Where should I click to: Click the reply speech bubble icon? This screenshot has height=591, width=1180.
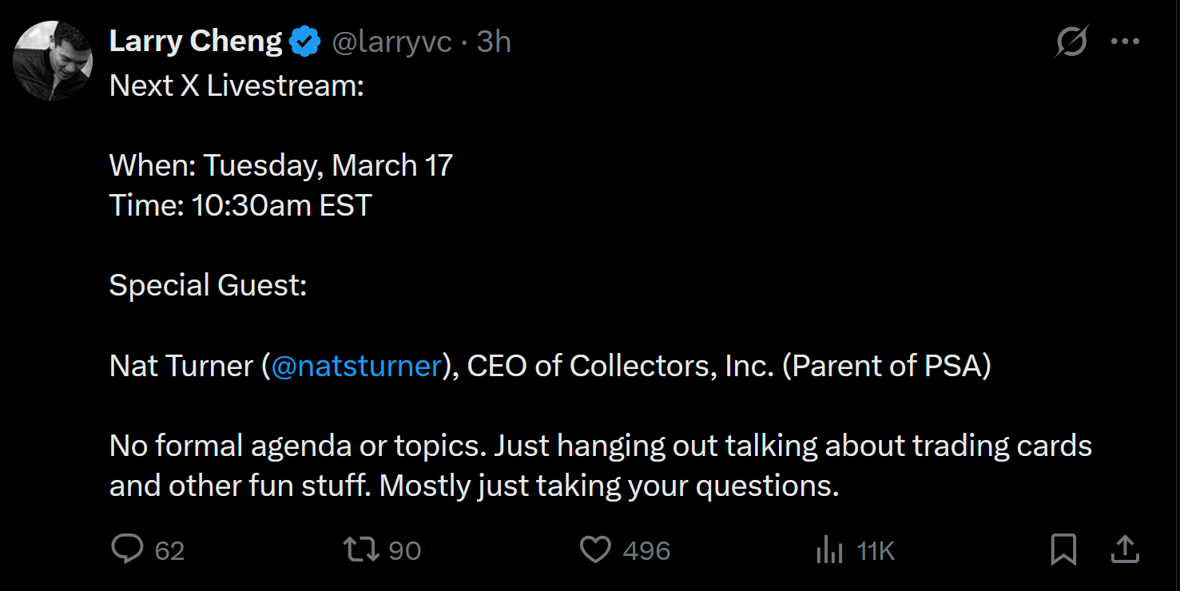pos(126,549)
